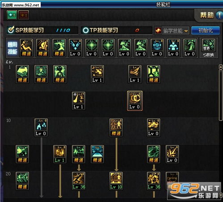Select the blue muscular body general skill
The image size is (223, 202).
173,48
